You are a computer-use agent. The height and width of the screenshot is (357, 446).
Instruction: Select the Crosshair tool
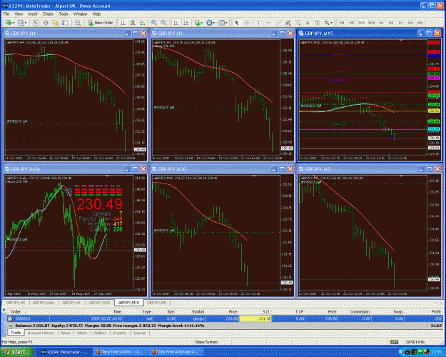point(247,23)
